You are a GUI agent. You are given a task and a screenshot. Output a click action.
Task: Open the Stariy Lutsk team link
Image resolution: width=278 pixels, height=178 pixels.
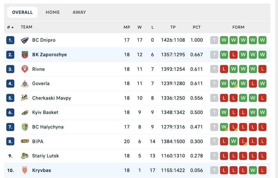tap(45, 156)
